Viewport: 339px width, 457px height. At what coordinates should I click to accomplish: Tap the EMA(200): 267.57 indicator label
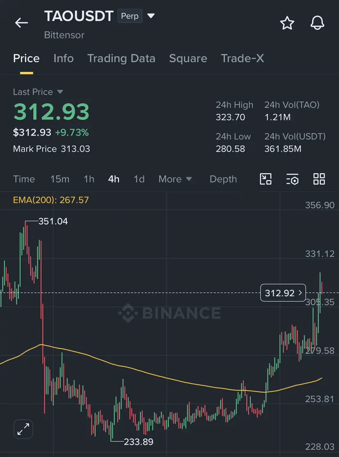pos(51,200)
